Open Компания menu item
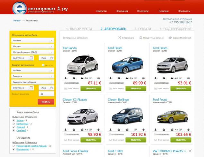The width and height of the screenshot is (204, 157). tap(122, 11)
